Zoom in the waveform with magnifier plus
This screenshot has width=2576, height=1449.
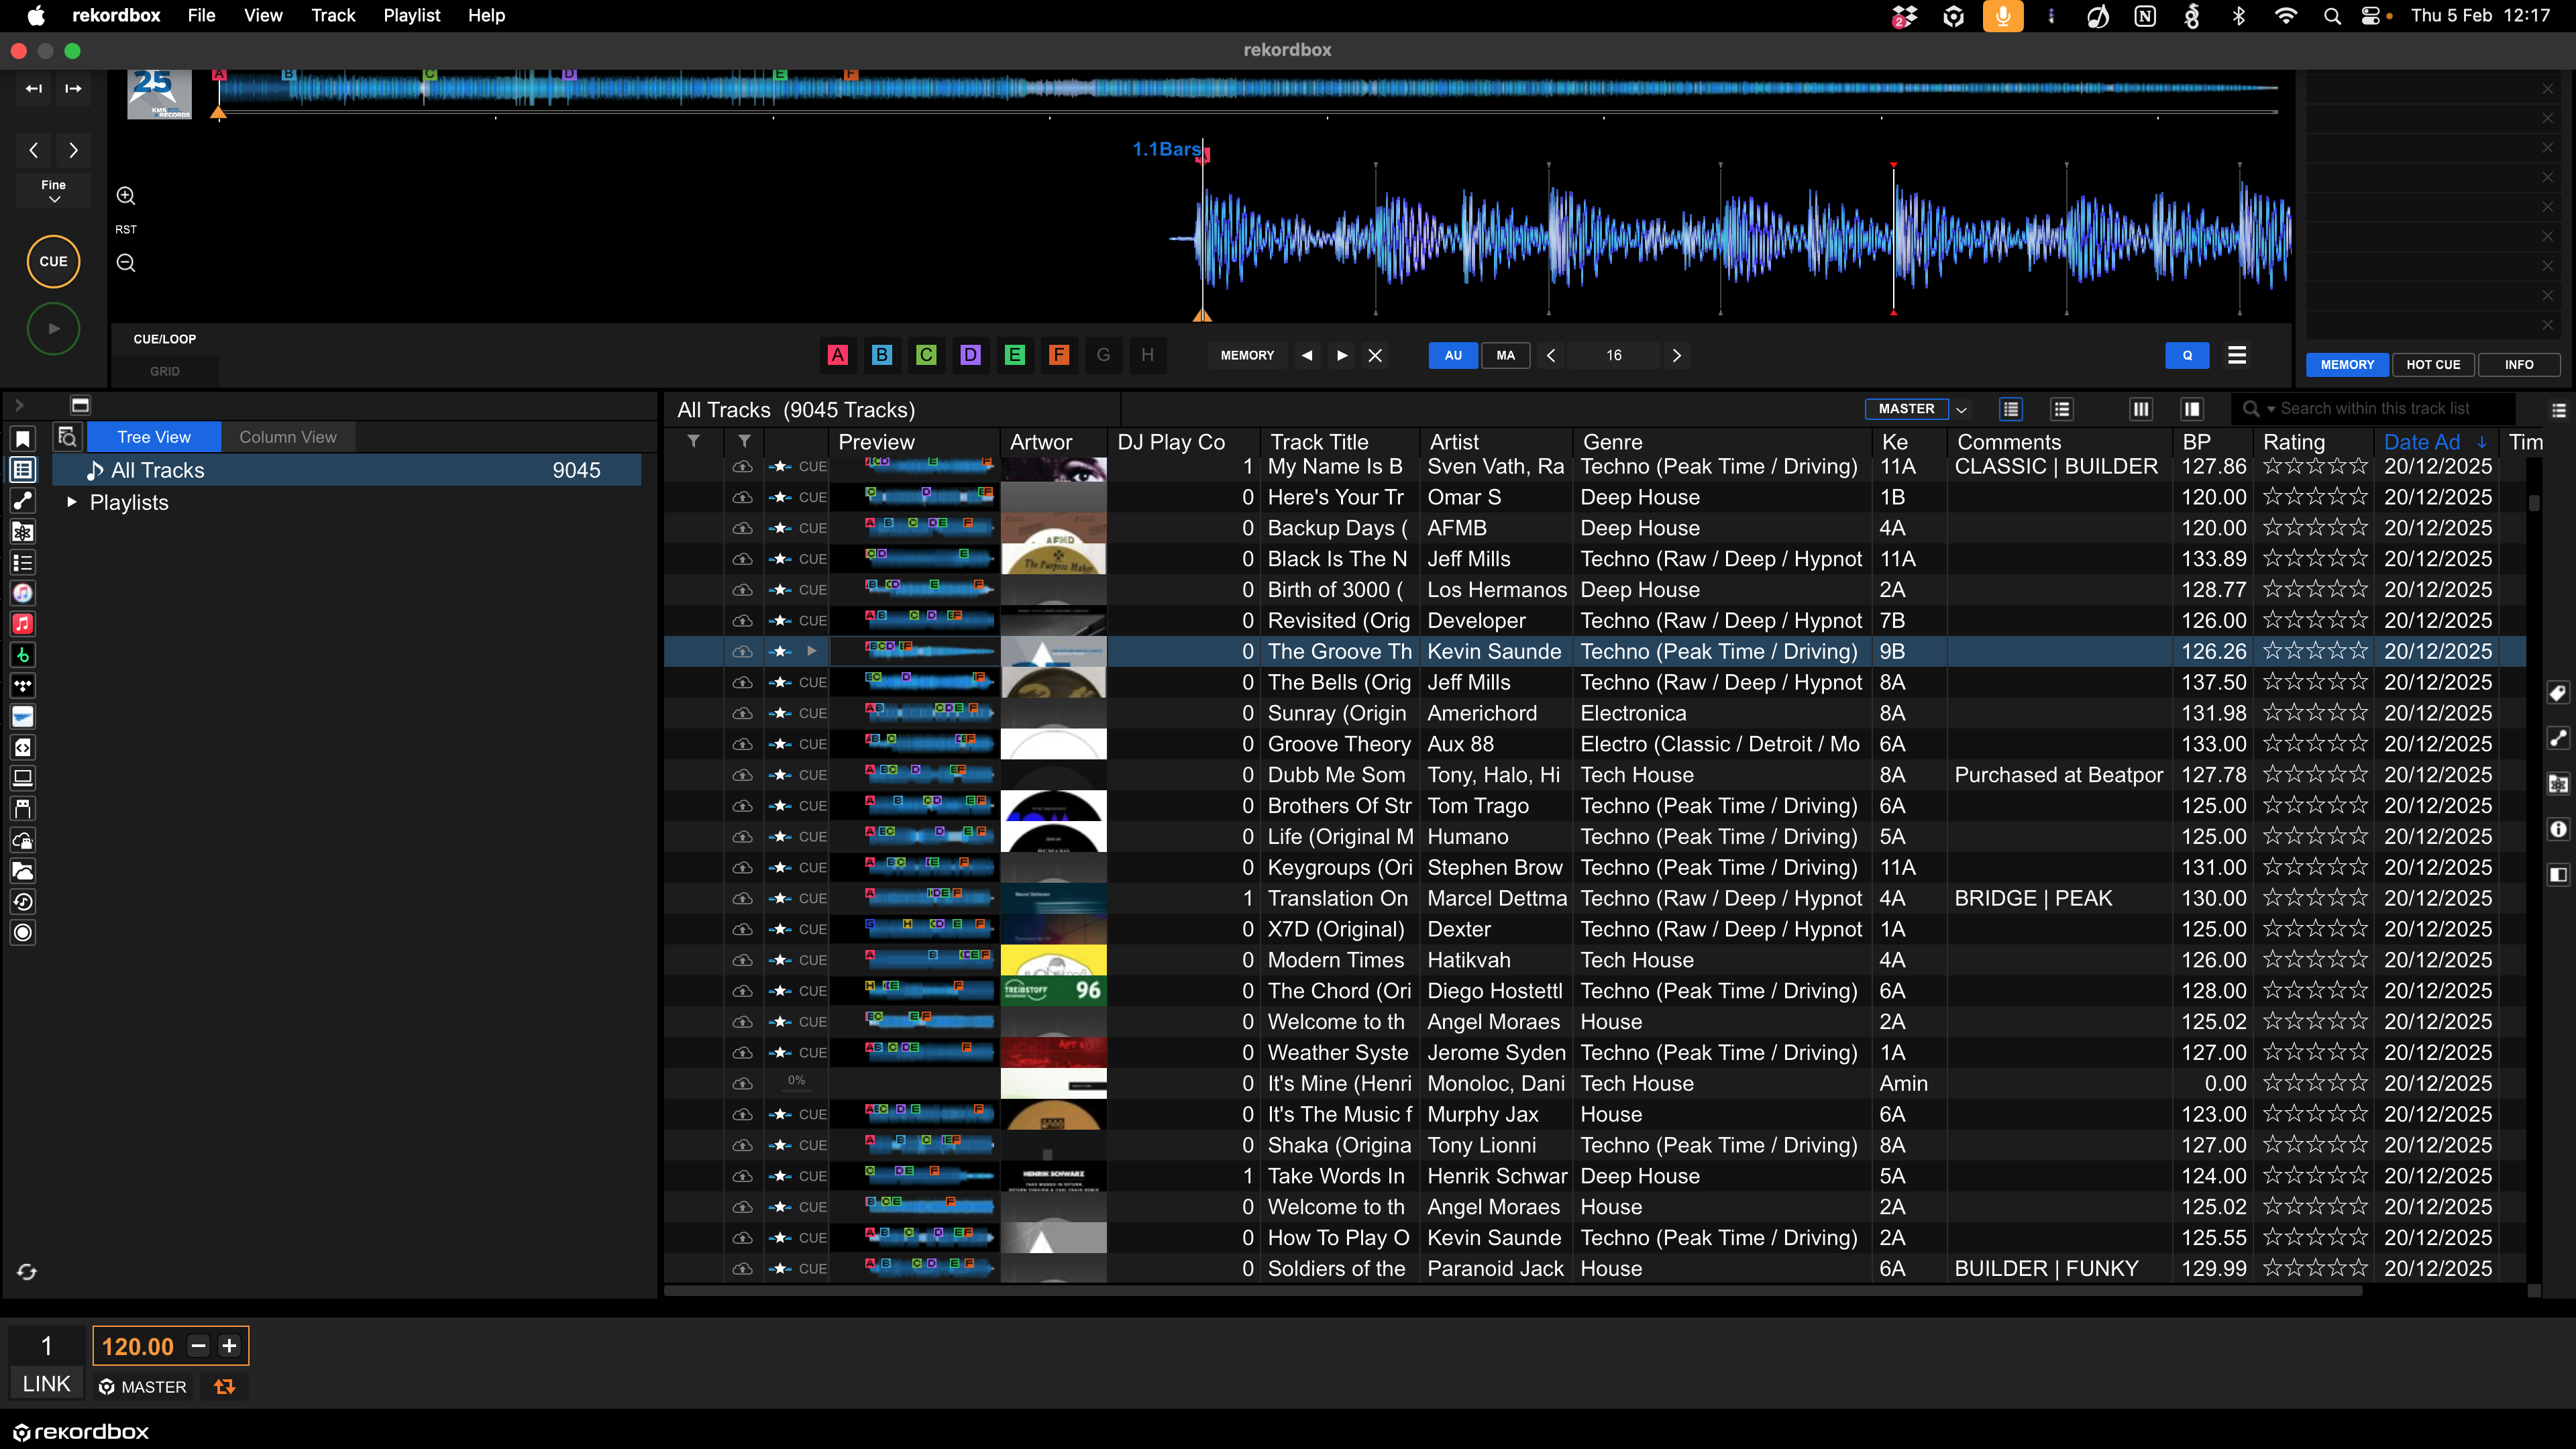click(126, 196)
